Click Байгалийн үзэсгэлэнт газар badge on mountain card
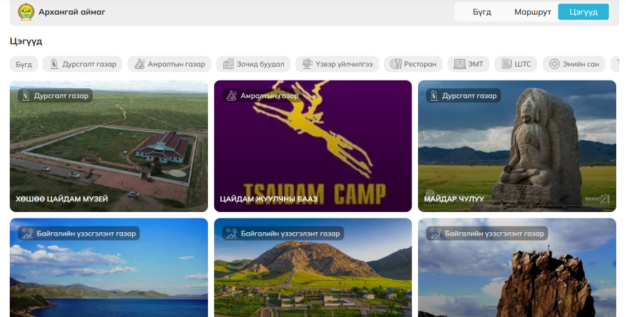 [x=283, y=234]
